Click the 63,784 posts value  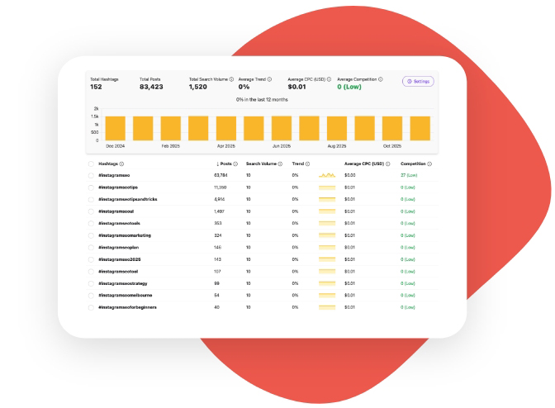[x=221, y=176]
